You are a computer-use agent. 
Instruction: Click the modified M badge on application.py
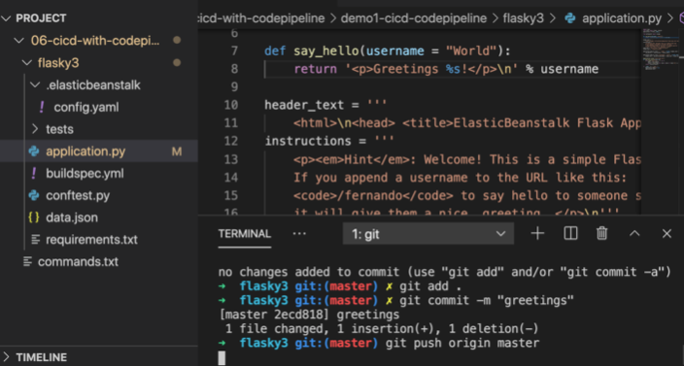click(177, 151)
